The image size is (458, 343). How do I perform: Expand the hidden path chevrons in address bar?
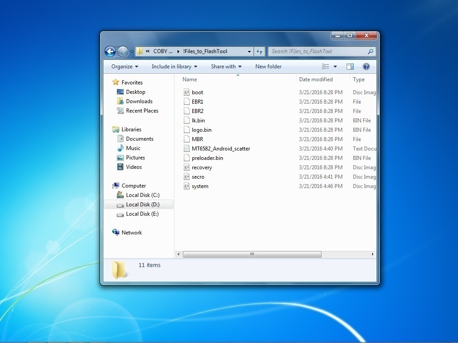[148, 51]
